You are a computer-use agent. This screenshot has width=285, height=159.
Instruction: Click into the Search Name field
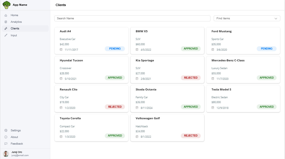coord(132,18)
